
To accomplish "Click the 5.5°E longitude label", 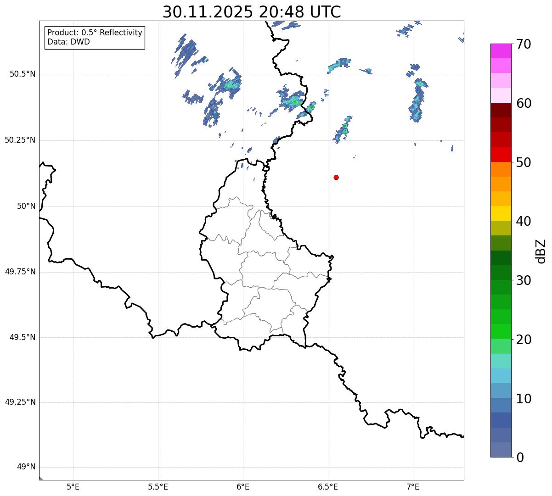I will [x=158, y=487].
